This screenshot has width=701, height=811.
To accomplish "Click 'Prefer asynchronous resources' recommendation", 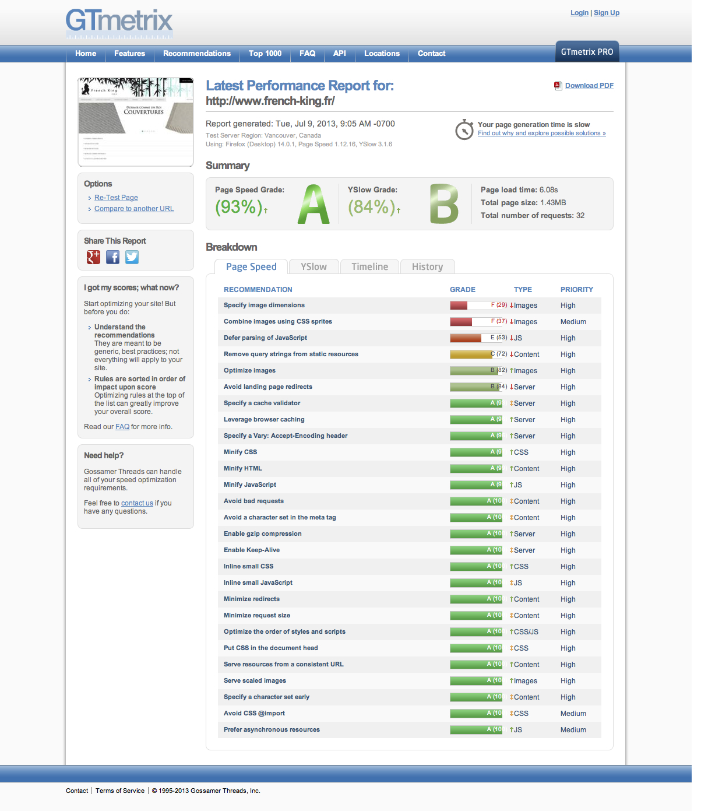I will coord(272,730).
